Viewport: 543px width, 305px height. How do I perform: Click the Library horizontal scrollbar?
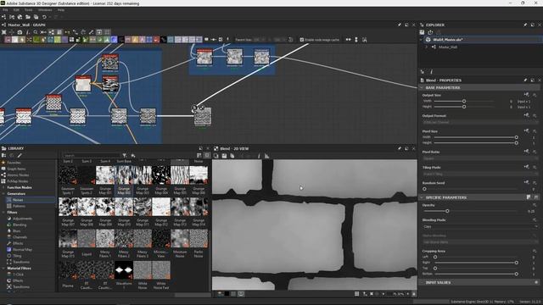pos(193,295)
